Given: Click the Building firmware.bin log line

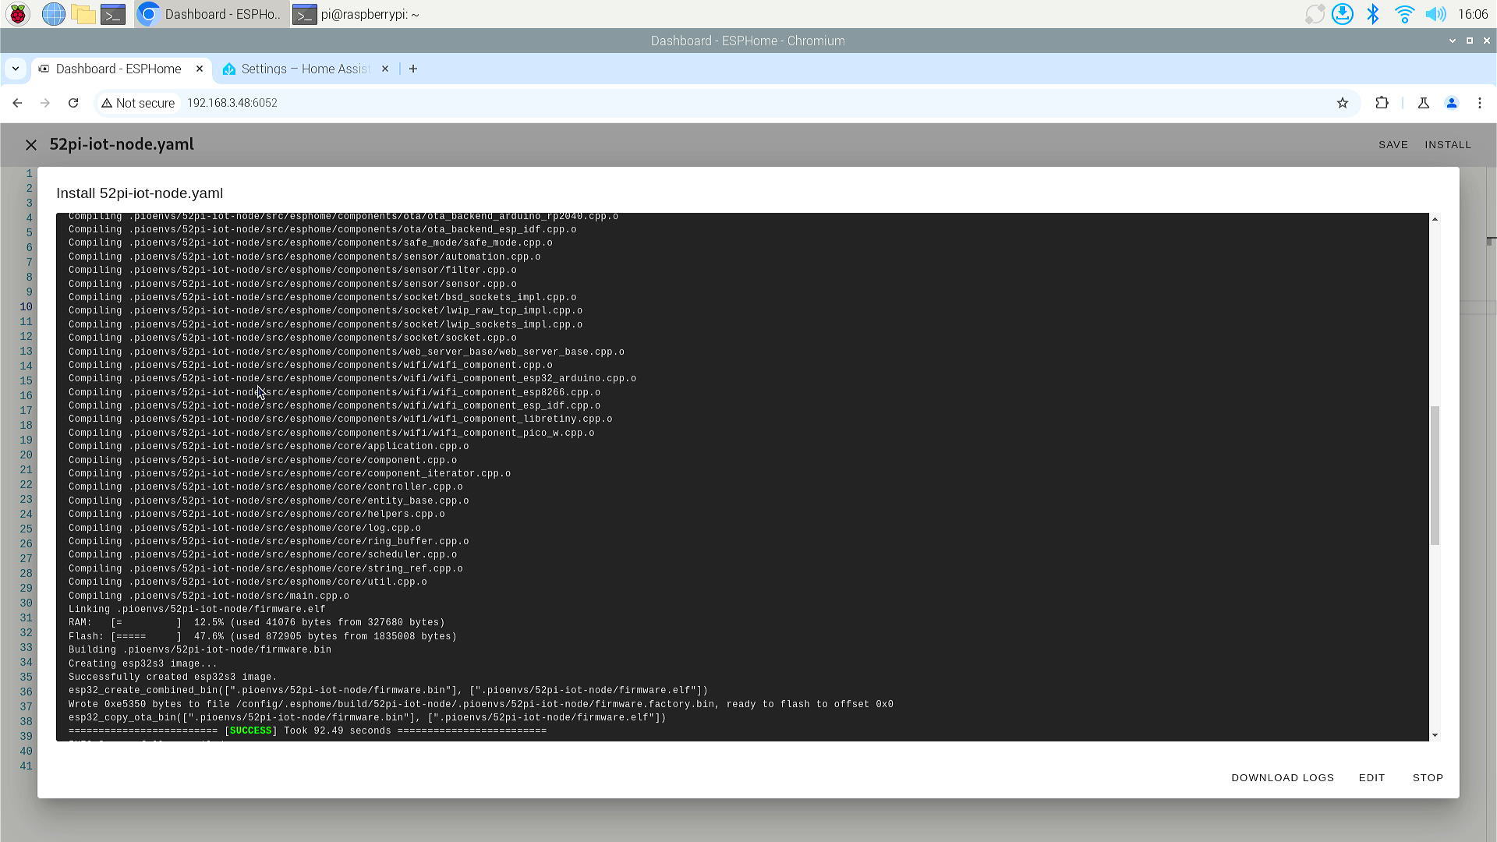Looking at the screenshot, I should pyautogui.click(x=200, y=650).
